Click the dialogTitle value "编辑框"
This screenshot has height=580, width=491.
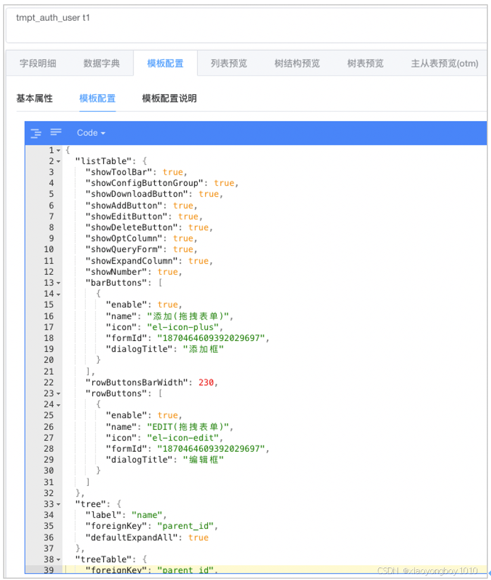203,460
